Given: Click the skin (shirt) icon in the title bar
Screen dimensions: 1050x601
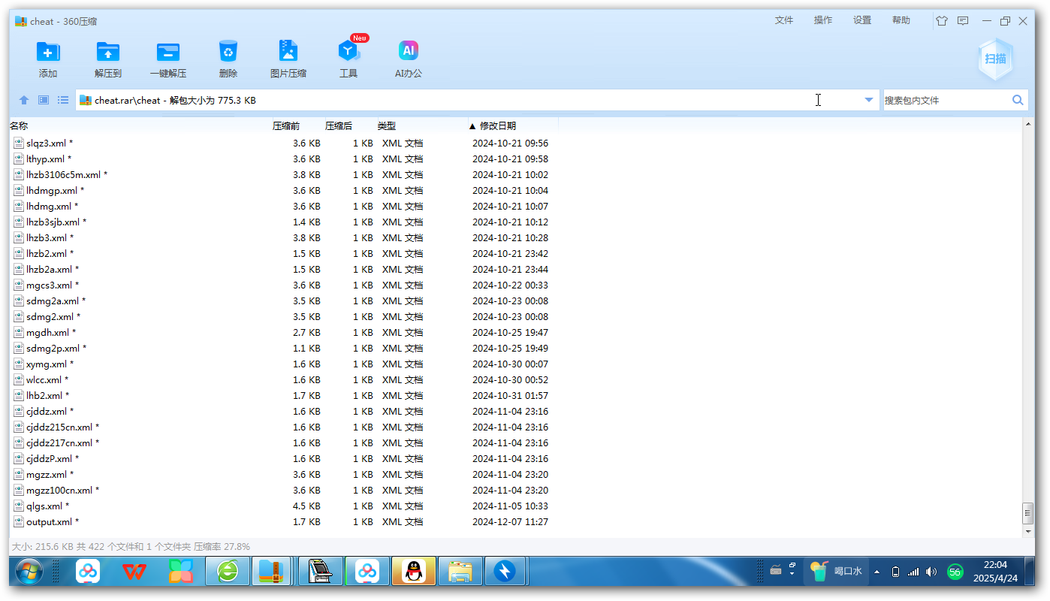Looking at the screenshot, I should click(x=942, y=21).
